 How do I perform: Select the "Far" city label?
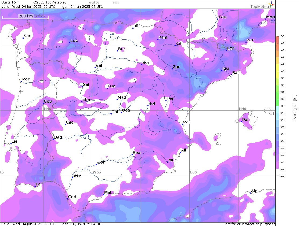(x=39, y=184)
